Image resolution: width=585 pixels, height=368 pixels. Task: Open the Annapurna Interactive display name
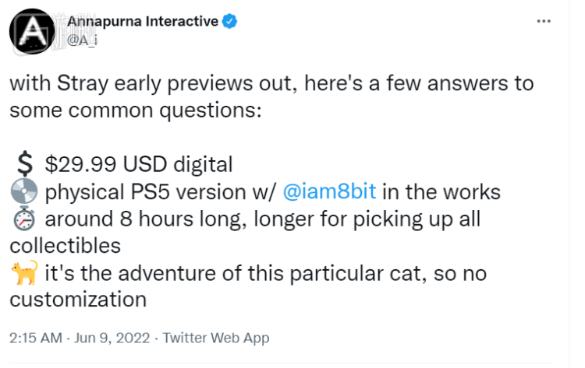click(143, 23)
